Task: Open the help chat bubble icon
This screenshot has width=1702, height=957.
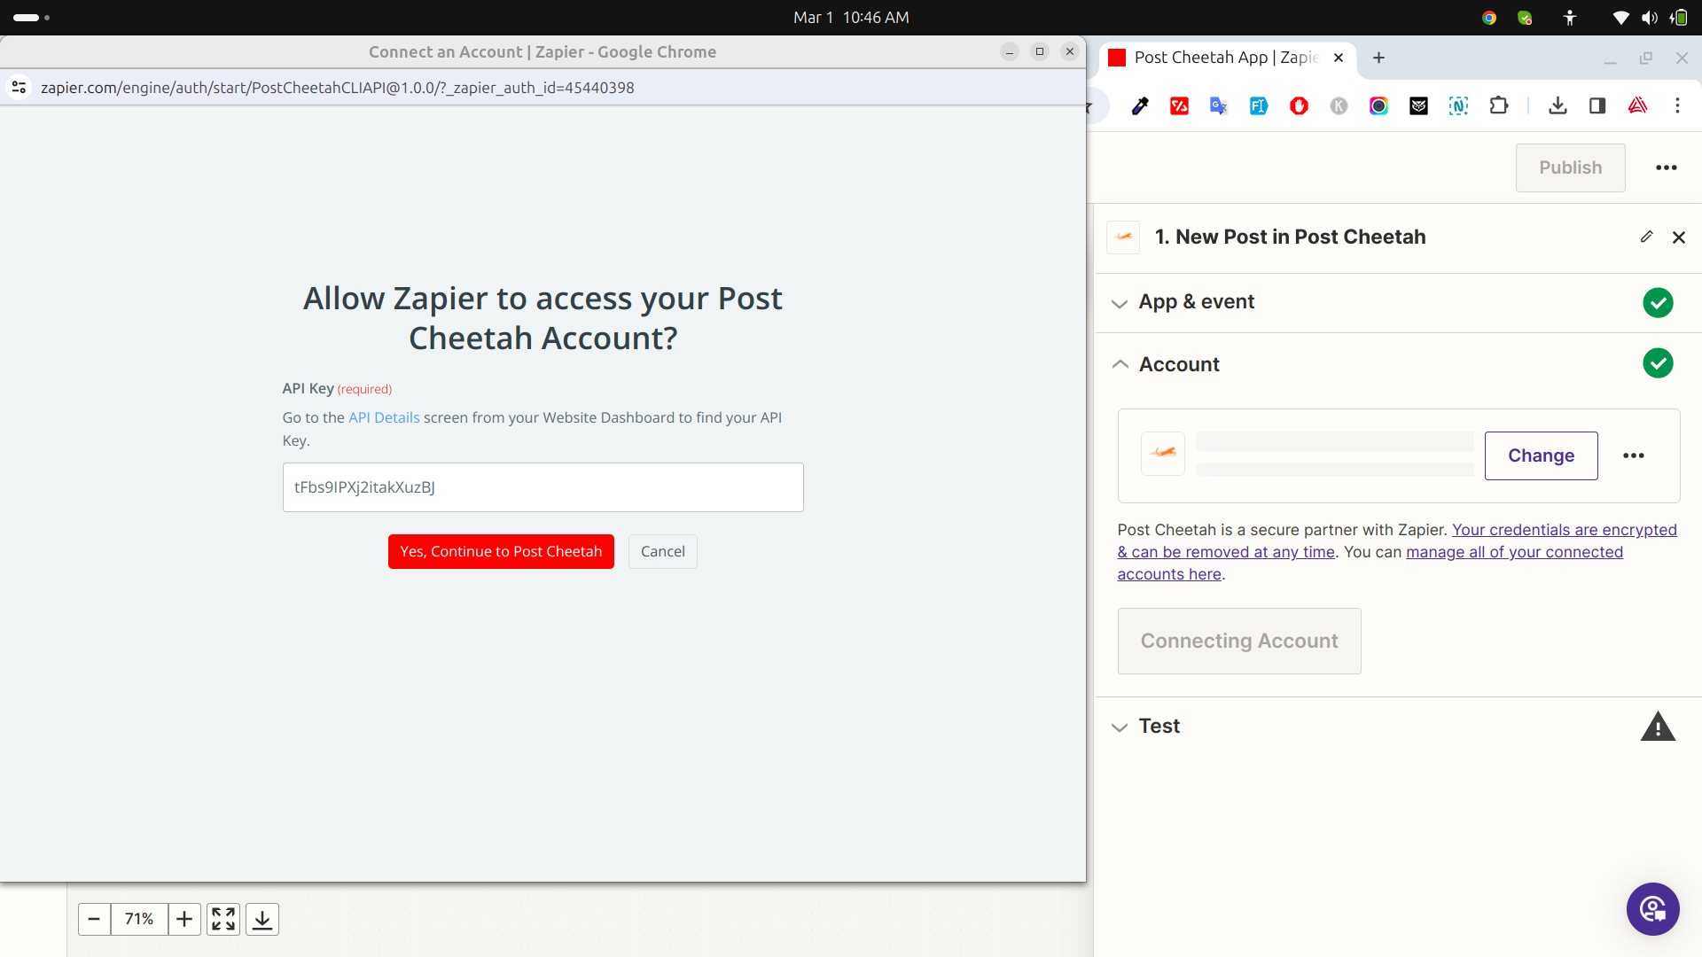Action: (x=1653, y=909)
